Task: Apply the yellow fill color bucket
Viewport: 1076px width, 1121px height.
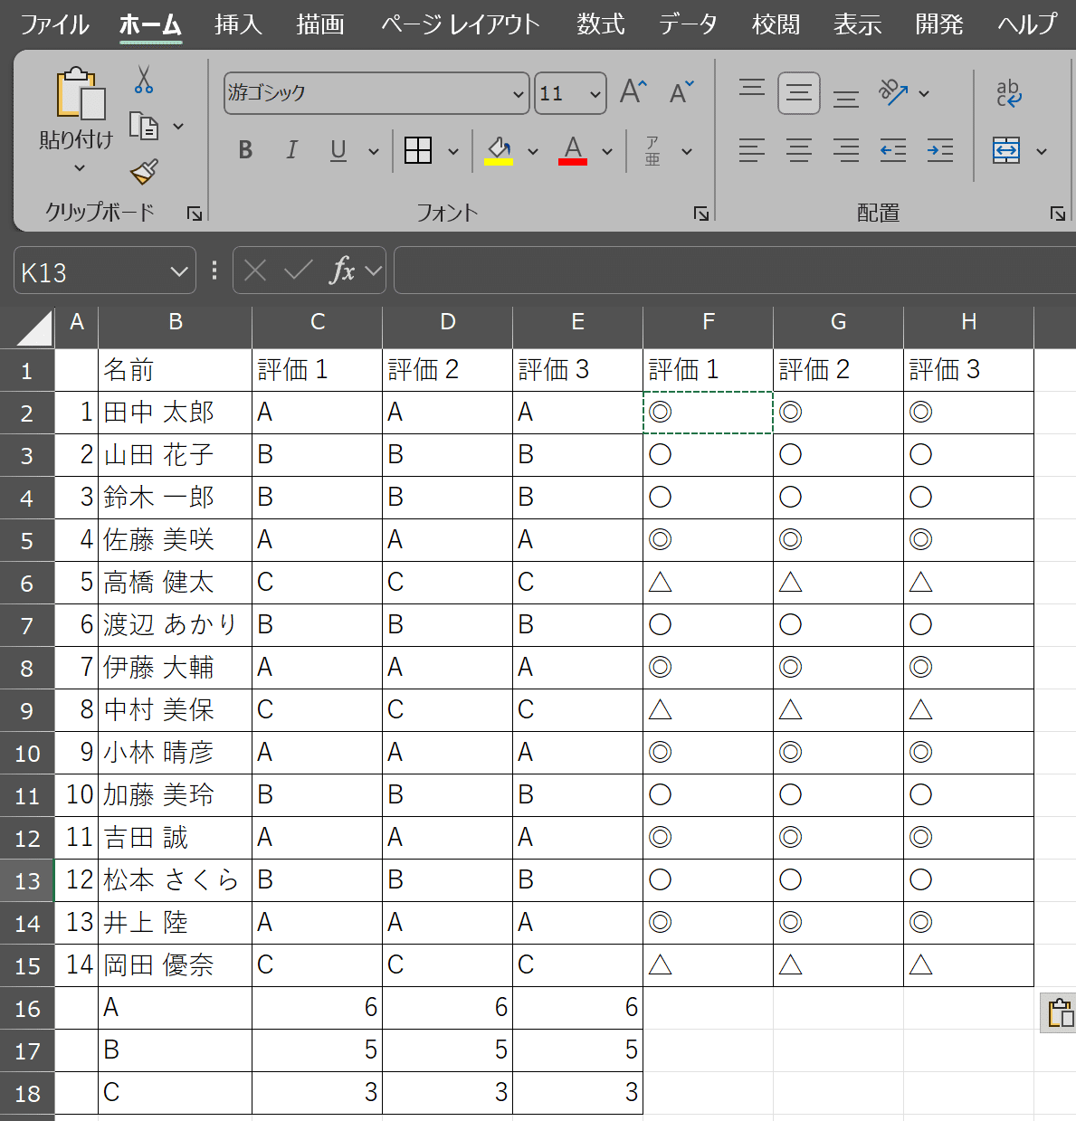Action: pyautogui.click(x=499, y=150)
